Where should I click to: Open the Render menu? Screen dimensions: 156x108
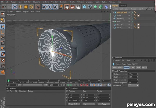72,2
